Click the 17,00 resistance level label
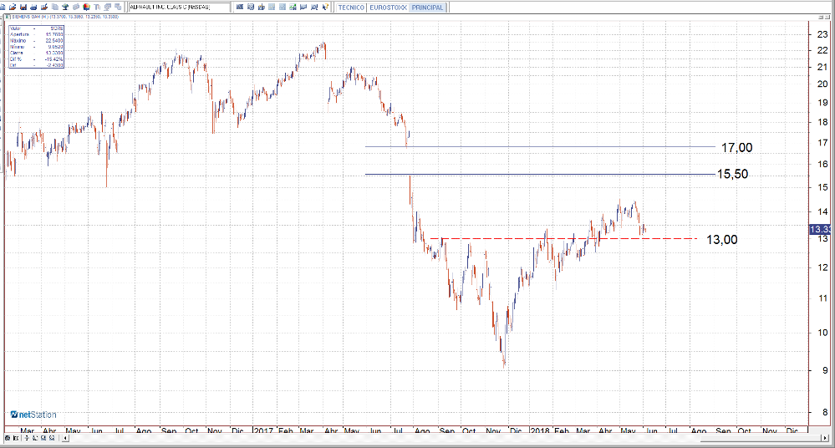Image resolution: width=835 pixels, height=448 pixels. pyautogui.click(x=737, y=148)
